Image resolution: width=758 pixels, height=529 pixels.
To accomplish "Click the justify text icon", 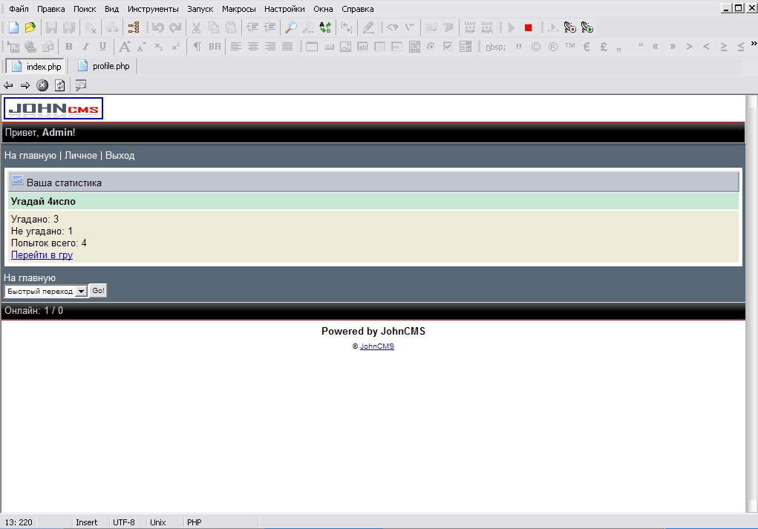I will click(x=287, y=47).
